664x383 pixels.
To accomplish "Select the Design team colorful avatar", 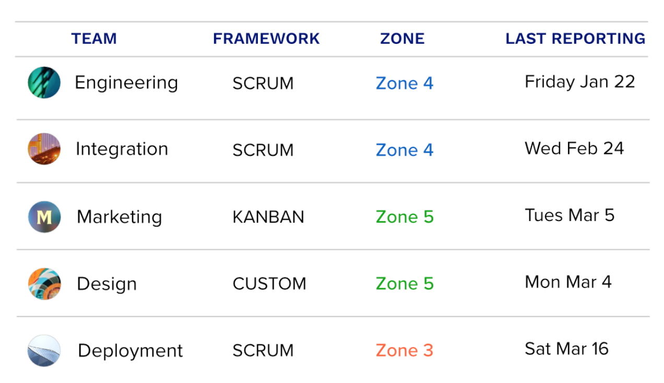I will (x=44, y=284).
